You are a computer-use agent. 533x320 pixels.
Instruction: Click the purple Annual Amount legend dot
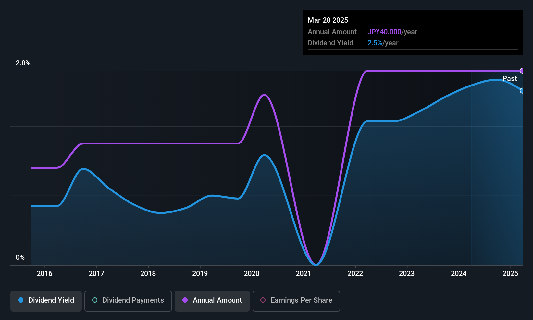[185, 300]
